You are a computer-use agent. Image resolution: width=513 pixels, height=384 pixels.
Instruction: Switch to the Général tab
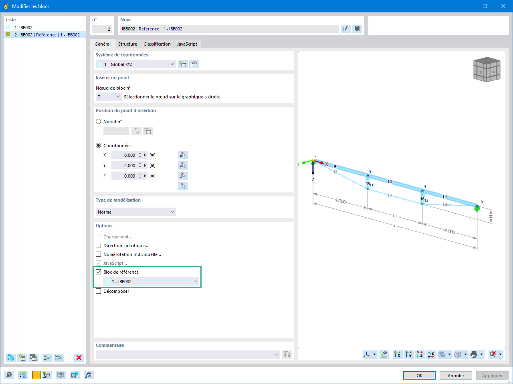tap(103, 44)
